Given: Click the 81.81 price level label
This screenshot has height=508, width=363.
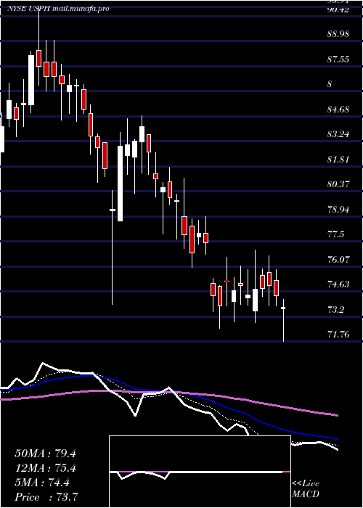Looking at the screenshot, I should pos(338,160).
